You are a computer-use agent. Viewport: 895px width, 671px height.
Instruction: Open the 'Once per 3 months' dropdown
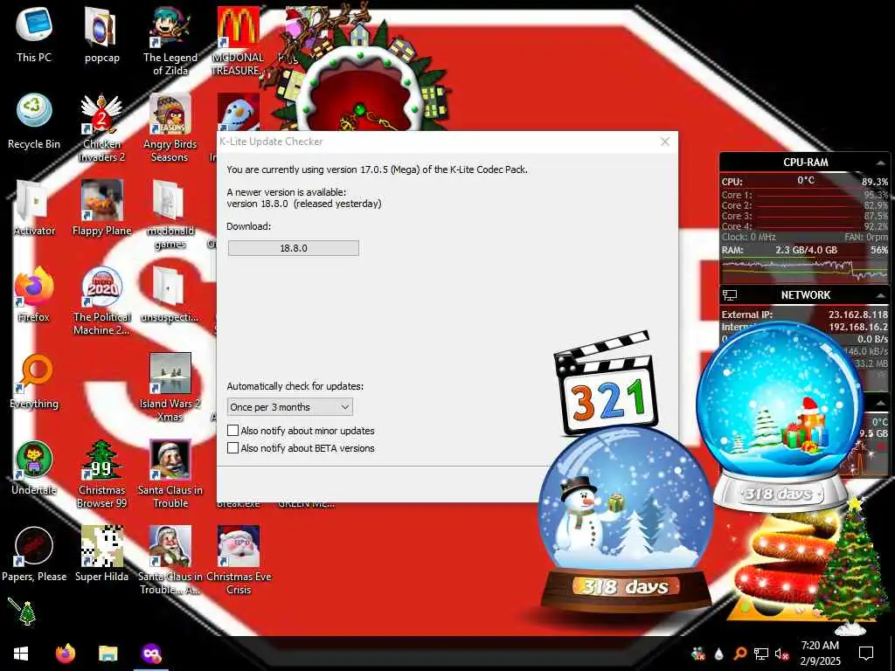pyautogui.click(x=289, y=407)
